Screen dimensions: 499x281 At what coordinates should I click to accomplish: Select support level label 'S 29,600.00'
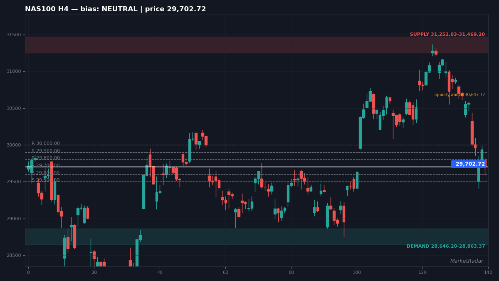46,173
